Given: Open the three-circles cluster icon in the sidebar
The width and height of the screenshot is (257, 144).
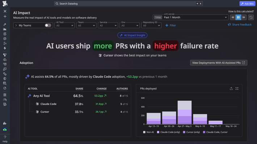Looking at the screenshot, I should [5, 55].
